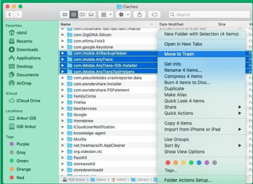Choose Get Info from context menu
This screenshot has height=184, width=253.
tap(201, 64)
